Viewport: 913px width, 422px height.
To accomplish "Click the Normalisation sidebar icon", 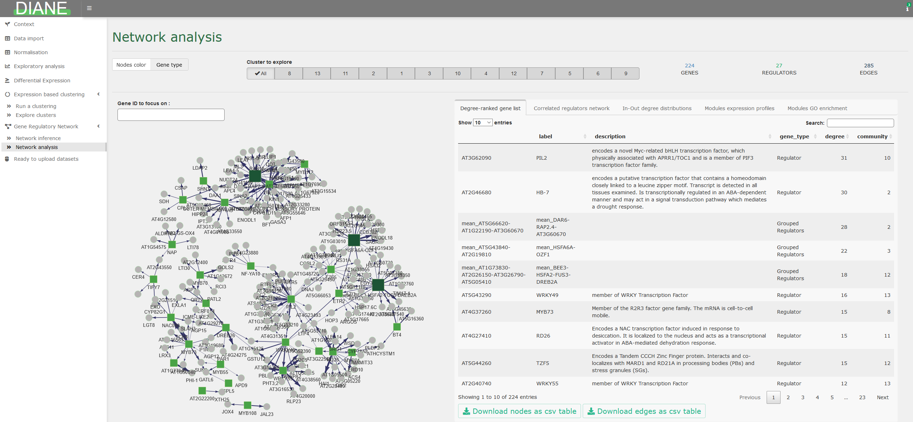I will click(7, 52).
